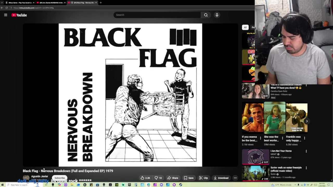Open weather widget 57°F Mostly cloudy
This screenshot has width=333, height=187.
coord(281,185)
